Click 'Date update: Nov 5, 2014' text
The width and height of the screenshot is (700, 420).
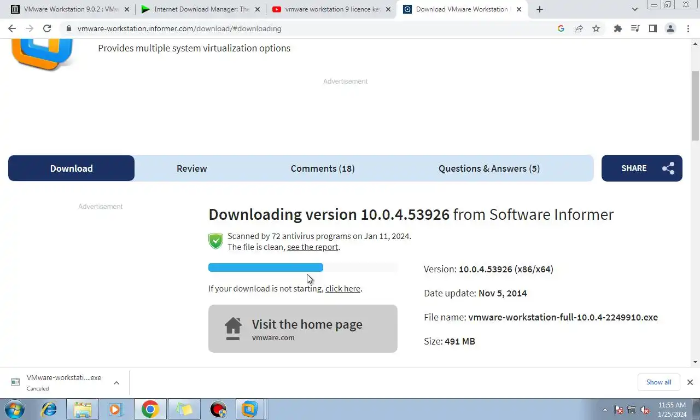click(x=475, y=293)
